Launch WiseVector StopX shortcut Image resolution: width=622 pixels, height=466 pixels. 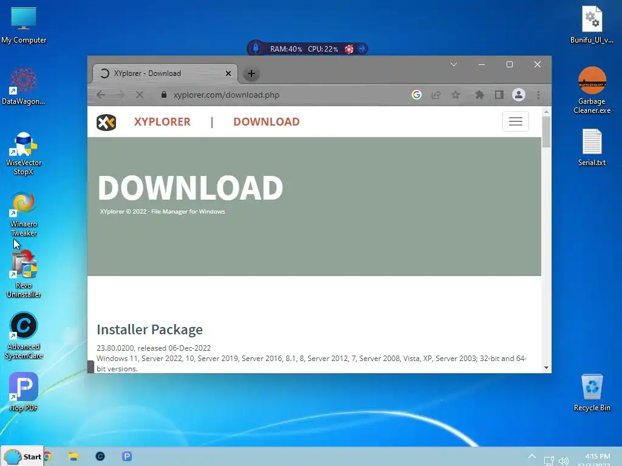(24, 154)
